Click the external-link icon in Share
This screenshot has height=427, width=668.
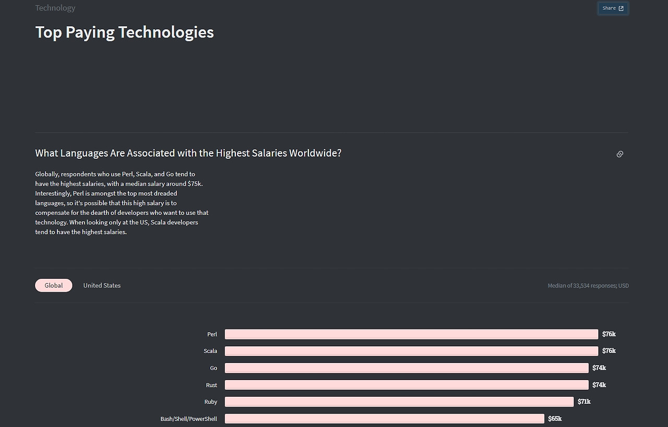tap(621, 8)
